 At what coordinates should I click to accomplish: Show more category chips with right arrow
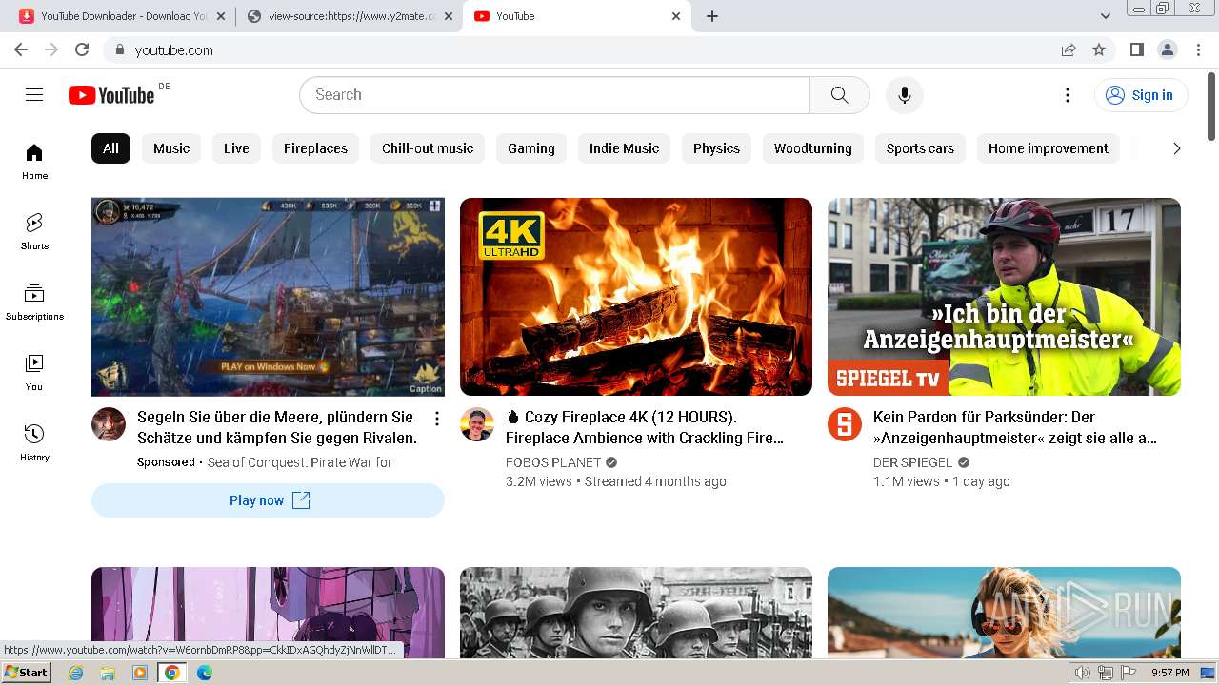click(x=1176, y=148)
